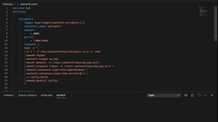Click the editor vertical scrollbar

coord(216,23)
